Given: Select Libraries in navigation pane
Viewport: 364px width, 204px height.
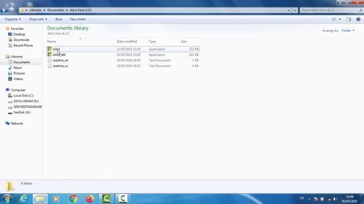Looking at the screenshot, I should pos(16,57).
